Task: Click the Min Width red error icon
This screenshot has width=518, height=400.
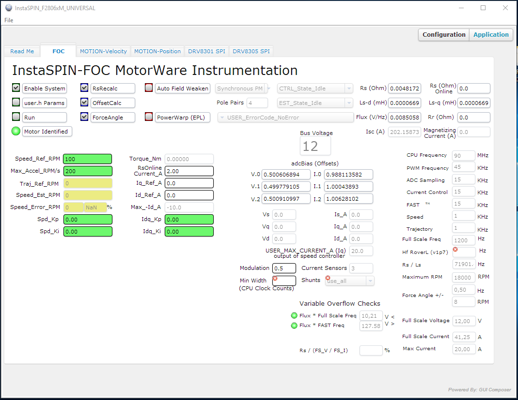Action: tap(275, 278)
